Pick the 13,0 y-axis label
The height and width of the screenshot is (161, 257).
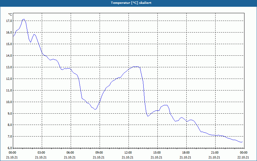click(x=9, y=67)
